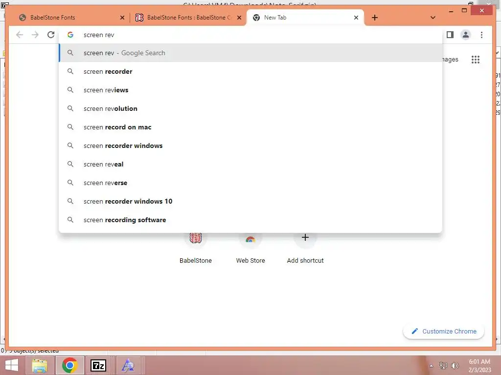This screenshot has height=375, width=501.
Task: Pick the 'screen recorder windows 10' suggestion
Action: 251,201
